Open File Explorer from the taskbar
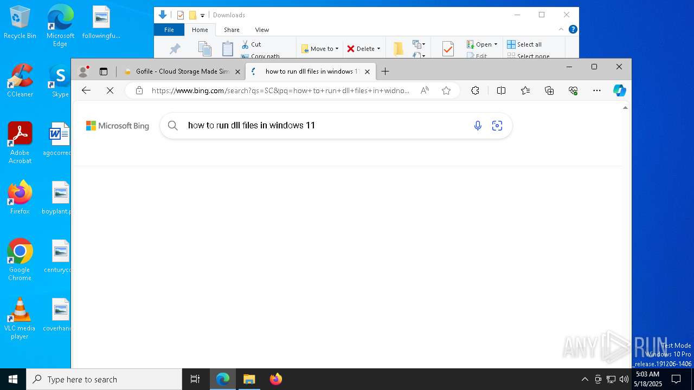Image resolution: width=694 pixels, height=390 pixels. 249,379
